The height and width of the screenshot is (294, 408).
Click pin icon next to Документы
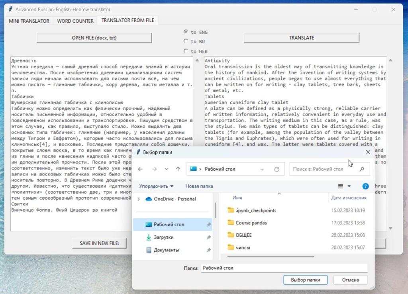[209, 250]
